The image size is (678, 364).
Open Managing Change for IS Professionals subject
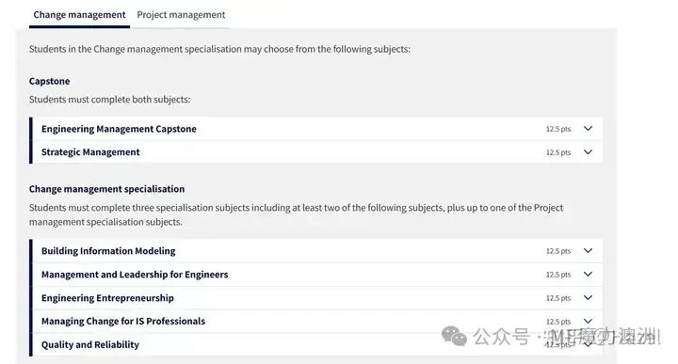point(123,322)
